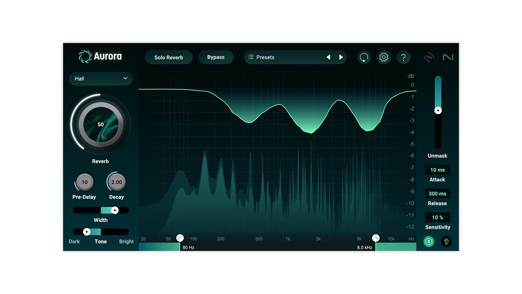This screenshot has height=294, width=522.
Task: Click the 80 Hz filter readout text
Action: point(189,247)
